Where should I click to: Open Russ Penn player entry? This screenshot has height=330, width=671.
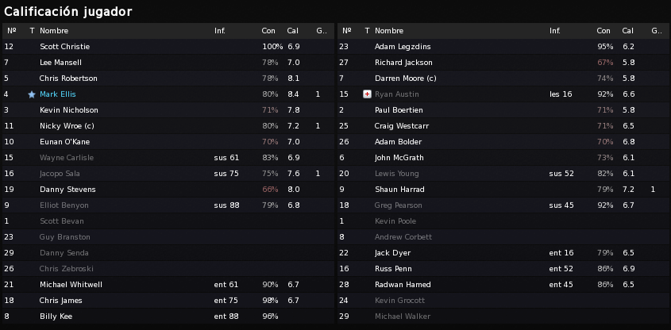point(392,269)
